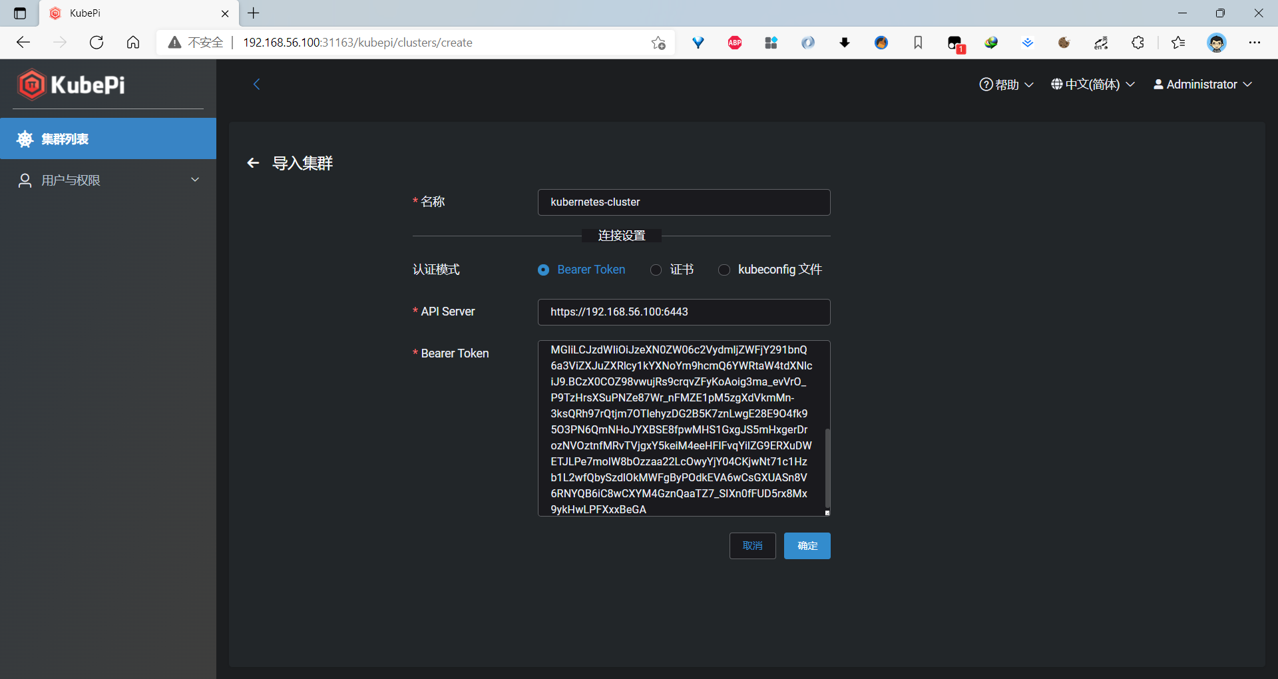
Task: Go back using the arrow beside 导入集群
Action: [x=253, y=163]
